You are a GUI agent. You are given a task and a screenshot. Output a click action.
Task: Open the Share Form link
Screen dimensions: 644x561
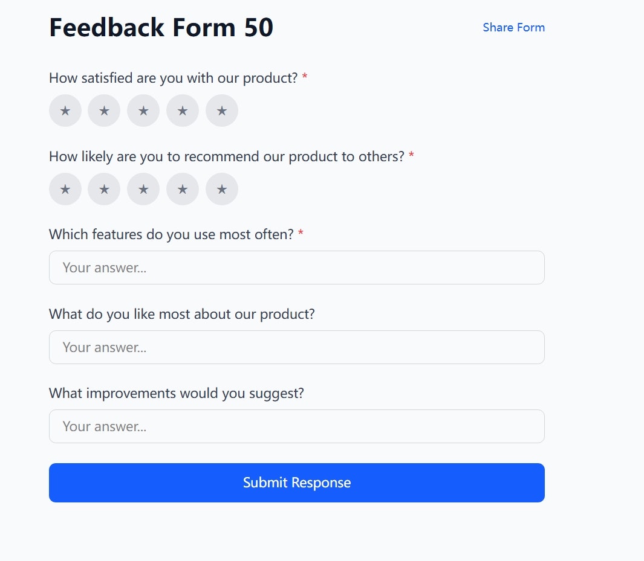click(513, 27)
